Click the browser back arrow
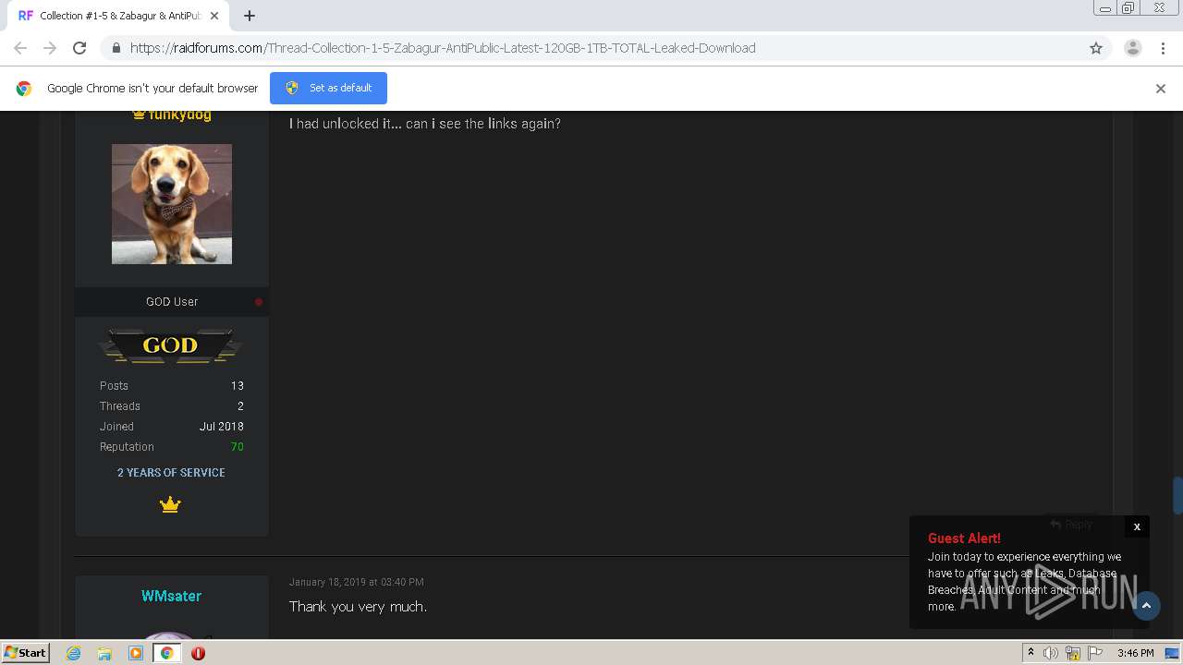The height and width of the screenshot is (665, 1183). pos(20,48)
